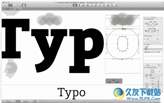Image resolution: width=164 pixels, height=103 pixels.
Task: Activate the Rotate tool
Action: [x=92, y=6]
